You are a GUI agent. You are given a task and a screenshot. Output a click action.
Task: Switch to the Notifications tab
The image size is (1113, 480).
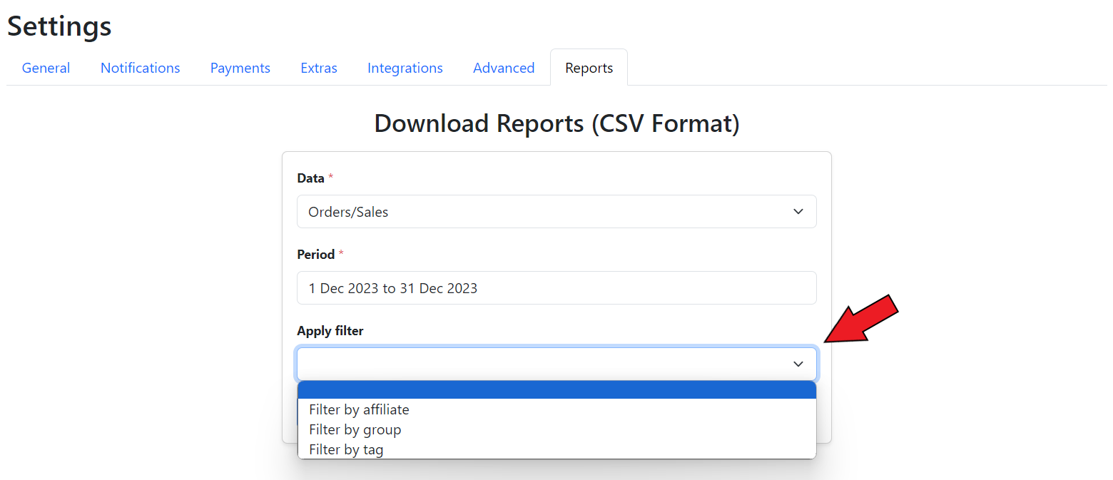coord(140,68)
